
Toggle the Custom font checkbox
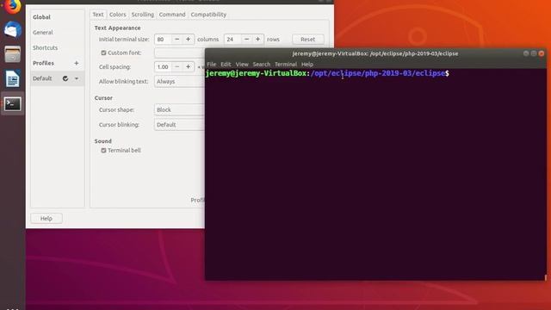click(x=103, y=53)
